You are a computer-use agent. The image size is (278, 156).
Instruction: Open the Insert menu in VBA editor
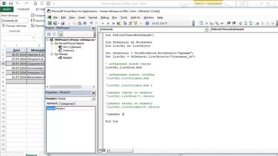coord(82,17)
